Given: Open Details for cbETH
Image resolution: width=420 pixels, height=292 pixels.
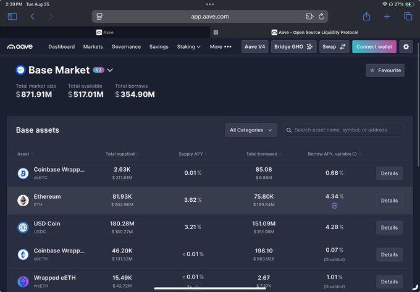Looking at the screenshot, I should click(389, 254).
